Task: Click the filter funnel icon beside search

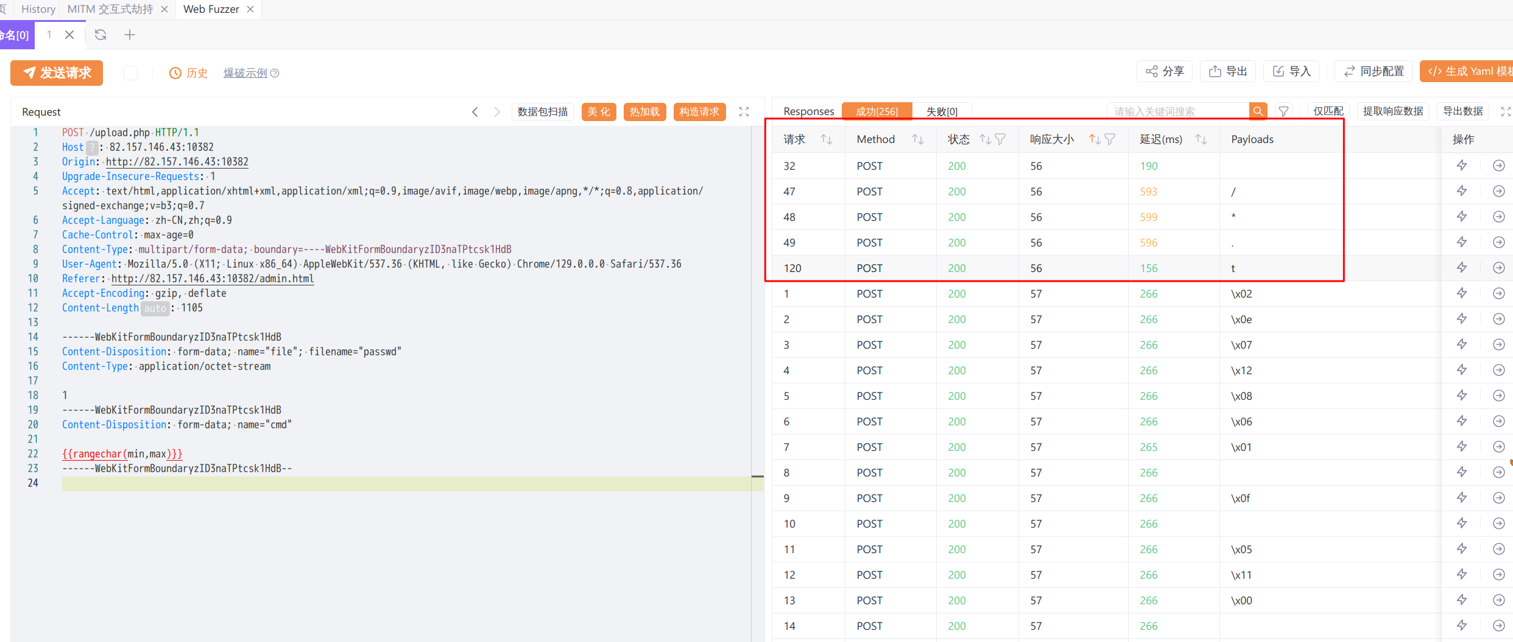Action: (x=1283, y=111)
